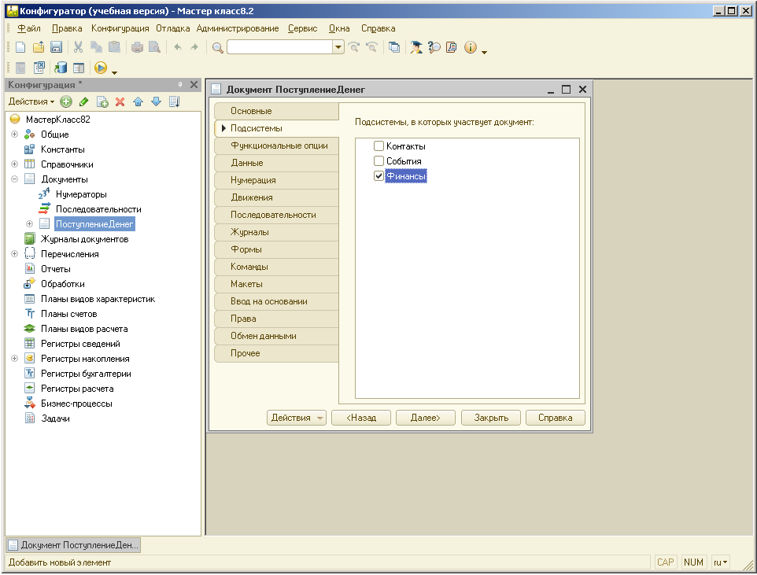
Task: Switch to the Движения tab
Action: click(252, 197)
